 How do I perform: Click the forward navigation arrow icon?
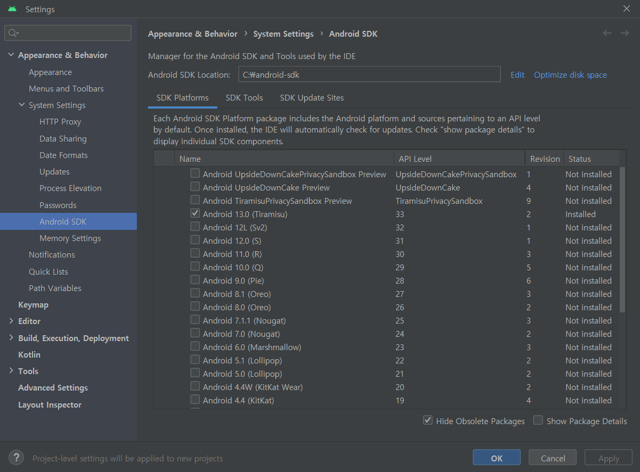(x=625, y=33)
